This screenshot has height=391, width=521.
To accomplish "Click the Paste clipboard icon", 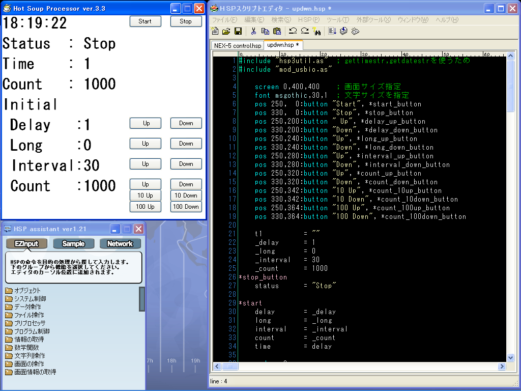I will coord(276,32).
